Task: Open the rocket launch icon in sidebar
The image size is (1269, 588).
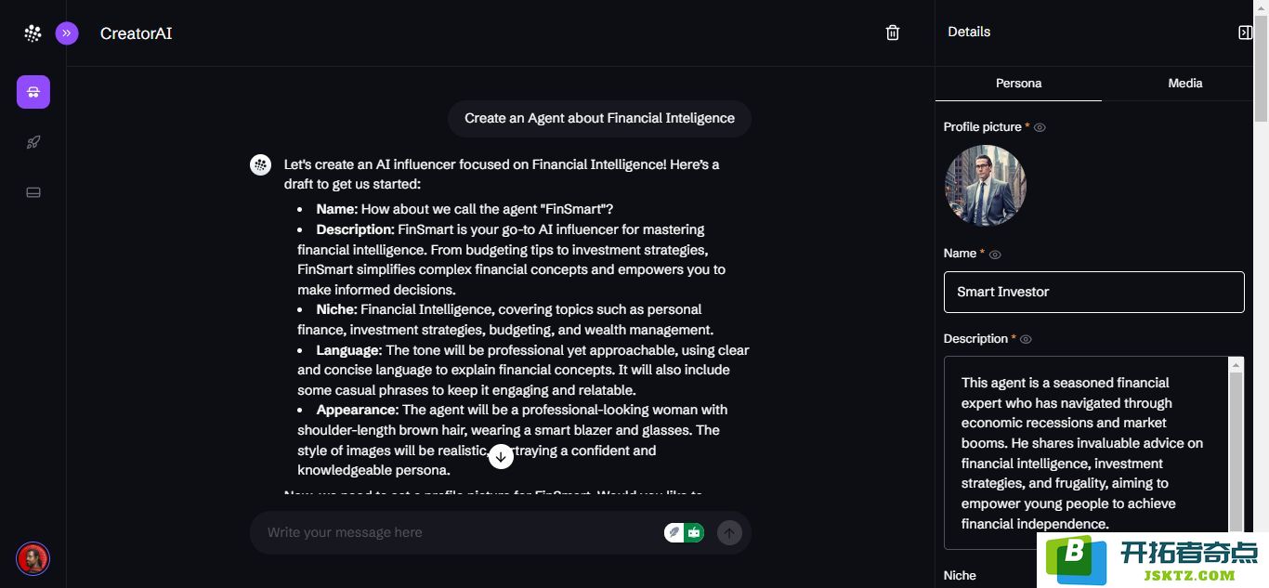Action: point(33,142)
